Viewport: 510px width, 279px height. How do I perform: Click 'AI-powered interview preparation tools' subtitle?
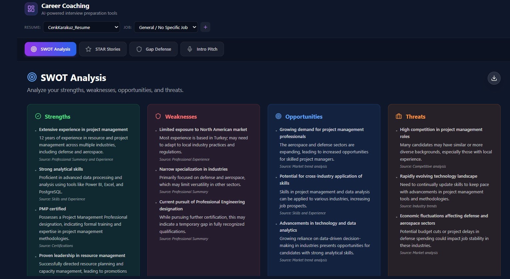[x=79, y=13]
